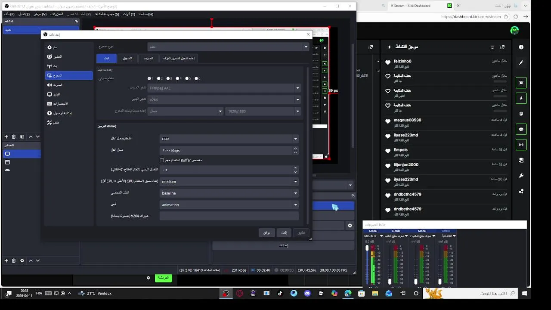Click Apply (تطبيق) button

pos(301,232)
